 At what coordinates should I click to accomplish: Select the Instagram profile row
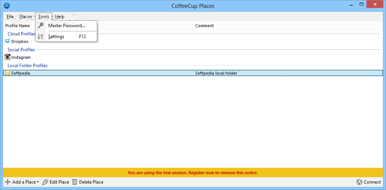coord(193,57)
